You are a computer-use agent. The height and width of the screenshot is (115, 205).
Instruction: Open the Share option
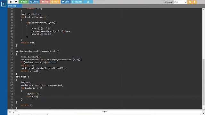pos(55,2)
